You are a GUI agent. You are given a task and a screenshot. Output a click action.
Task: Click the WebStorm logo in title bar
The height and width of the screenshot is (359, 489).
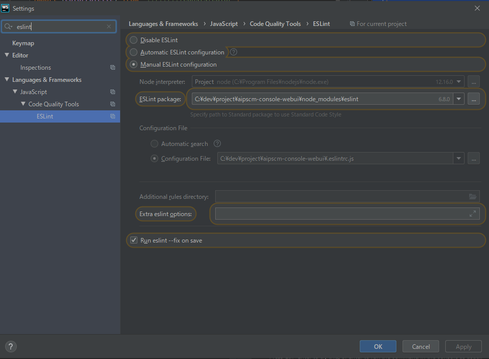(x=5, y=8)
